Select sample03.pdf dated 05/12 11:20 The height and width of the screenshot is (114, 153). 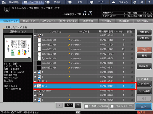84,40
